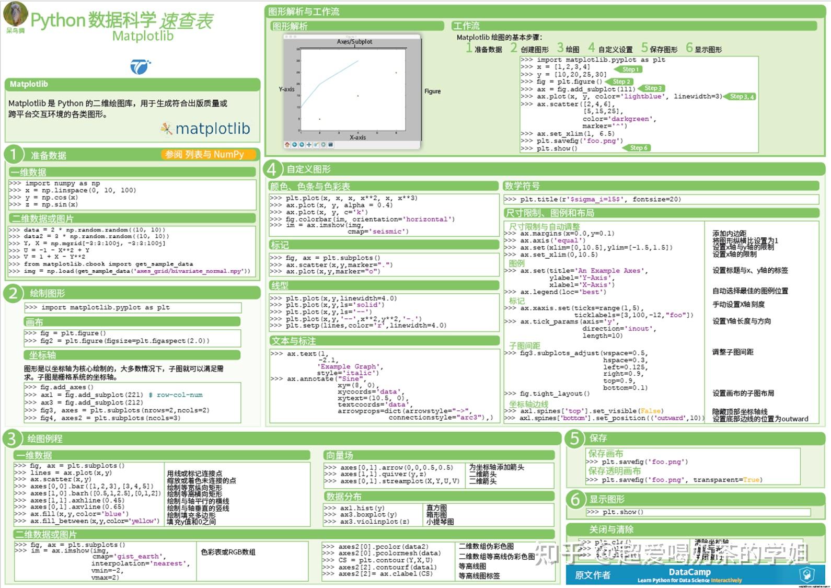Click the "Axes/Subplot" label above the plot

coord(355,42)
